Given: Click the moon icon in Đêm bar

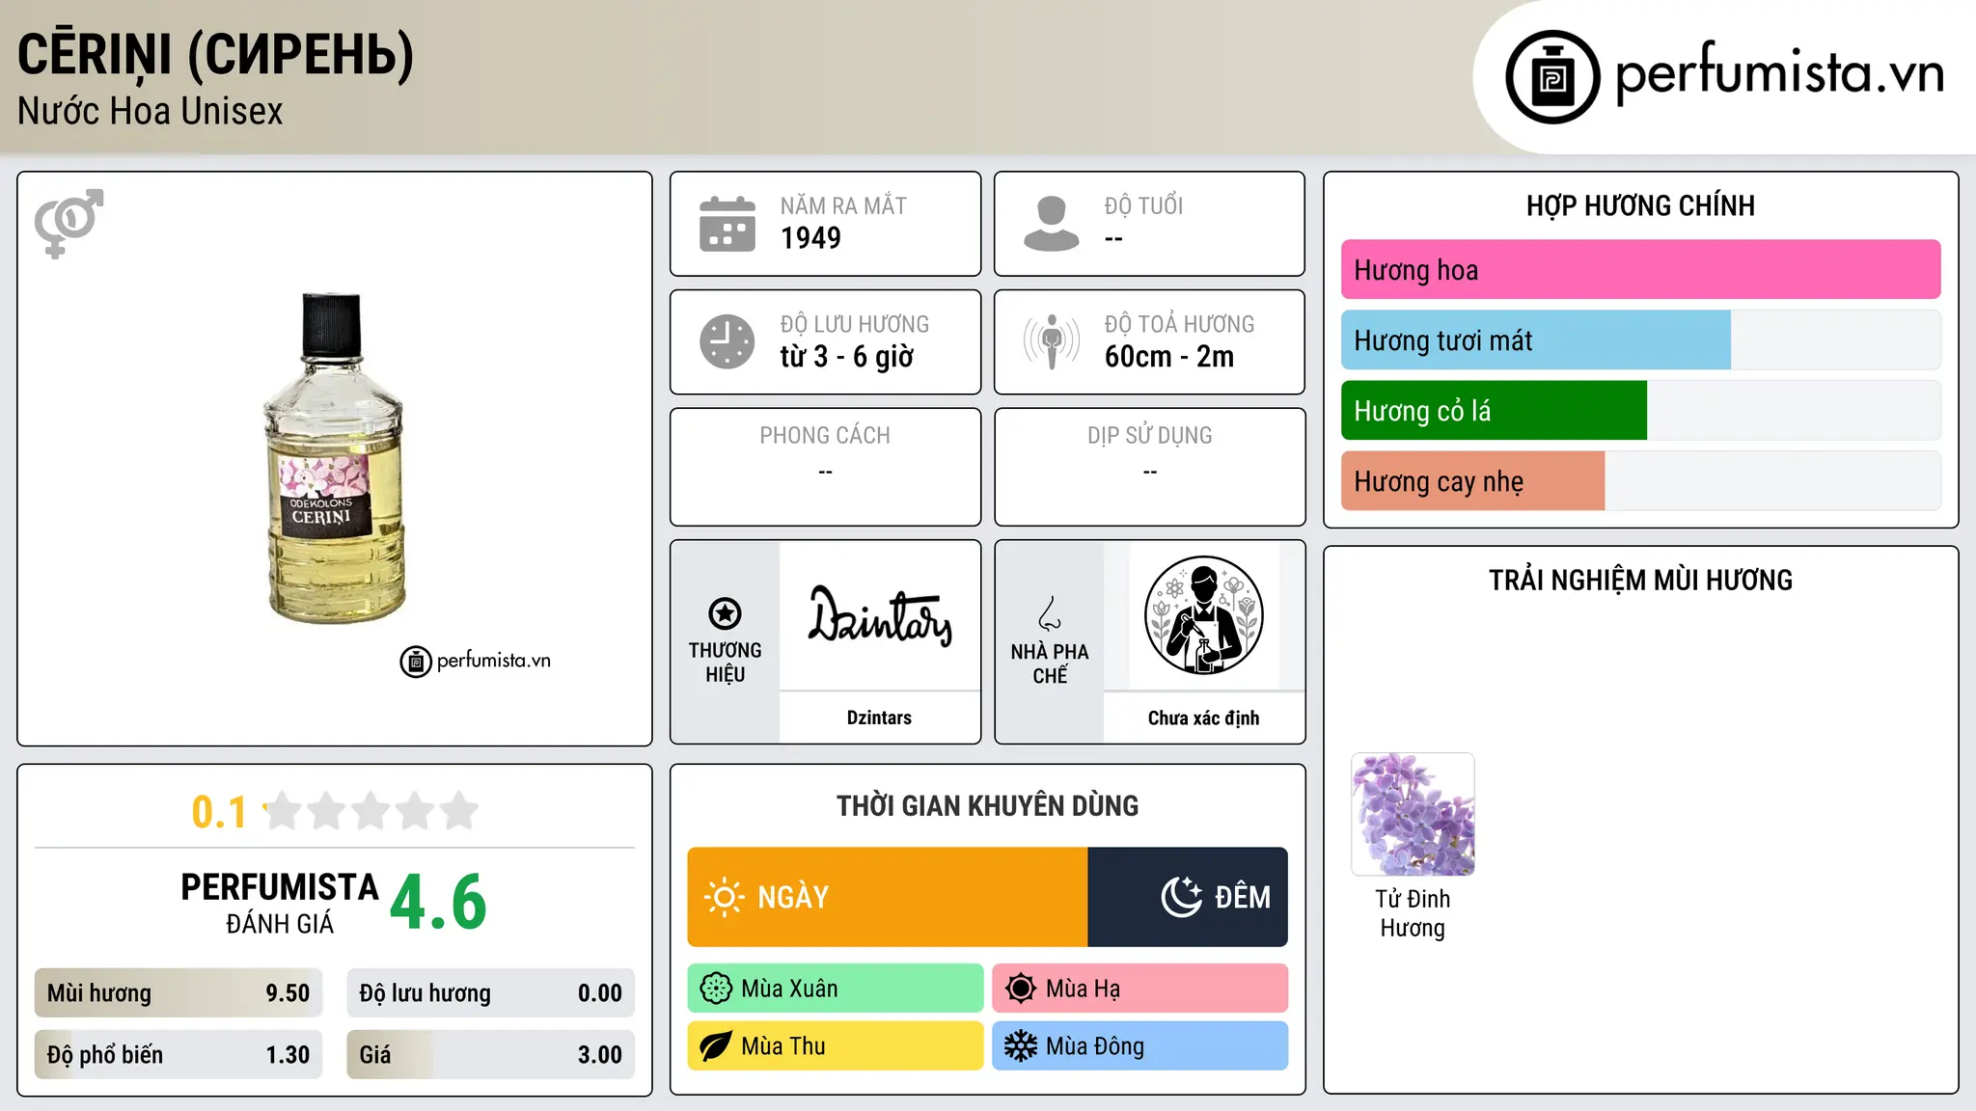Looking at the screenshot, I should tap(1182, 897).
